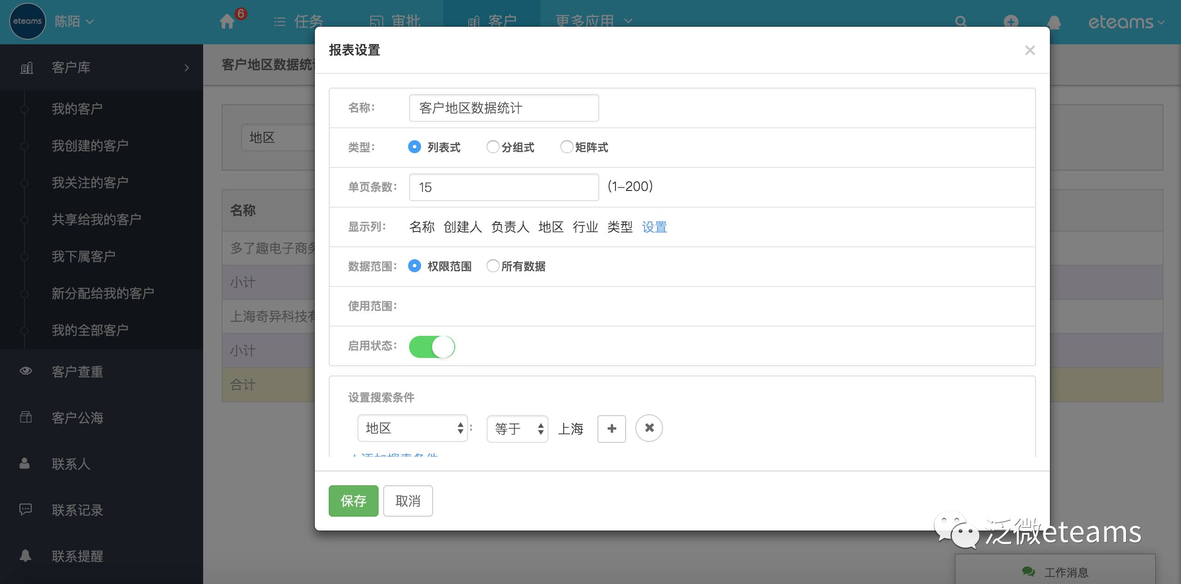Open the 地区 field dropdown in search conditions

coord(413,428)
